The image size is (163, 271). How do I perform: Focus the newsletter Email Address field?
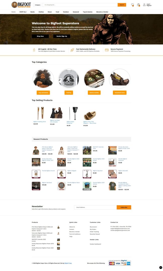95,207
